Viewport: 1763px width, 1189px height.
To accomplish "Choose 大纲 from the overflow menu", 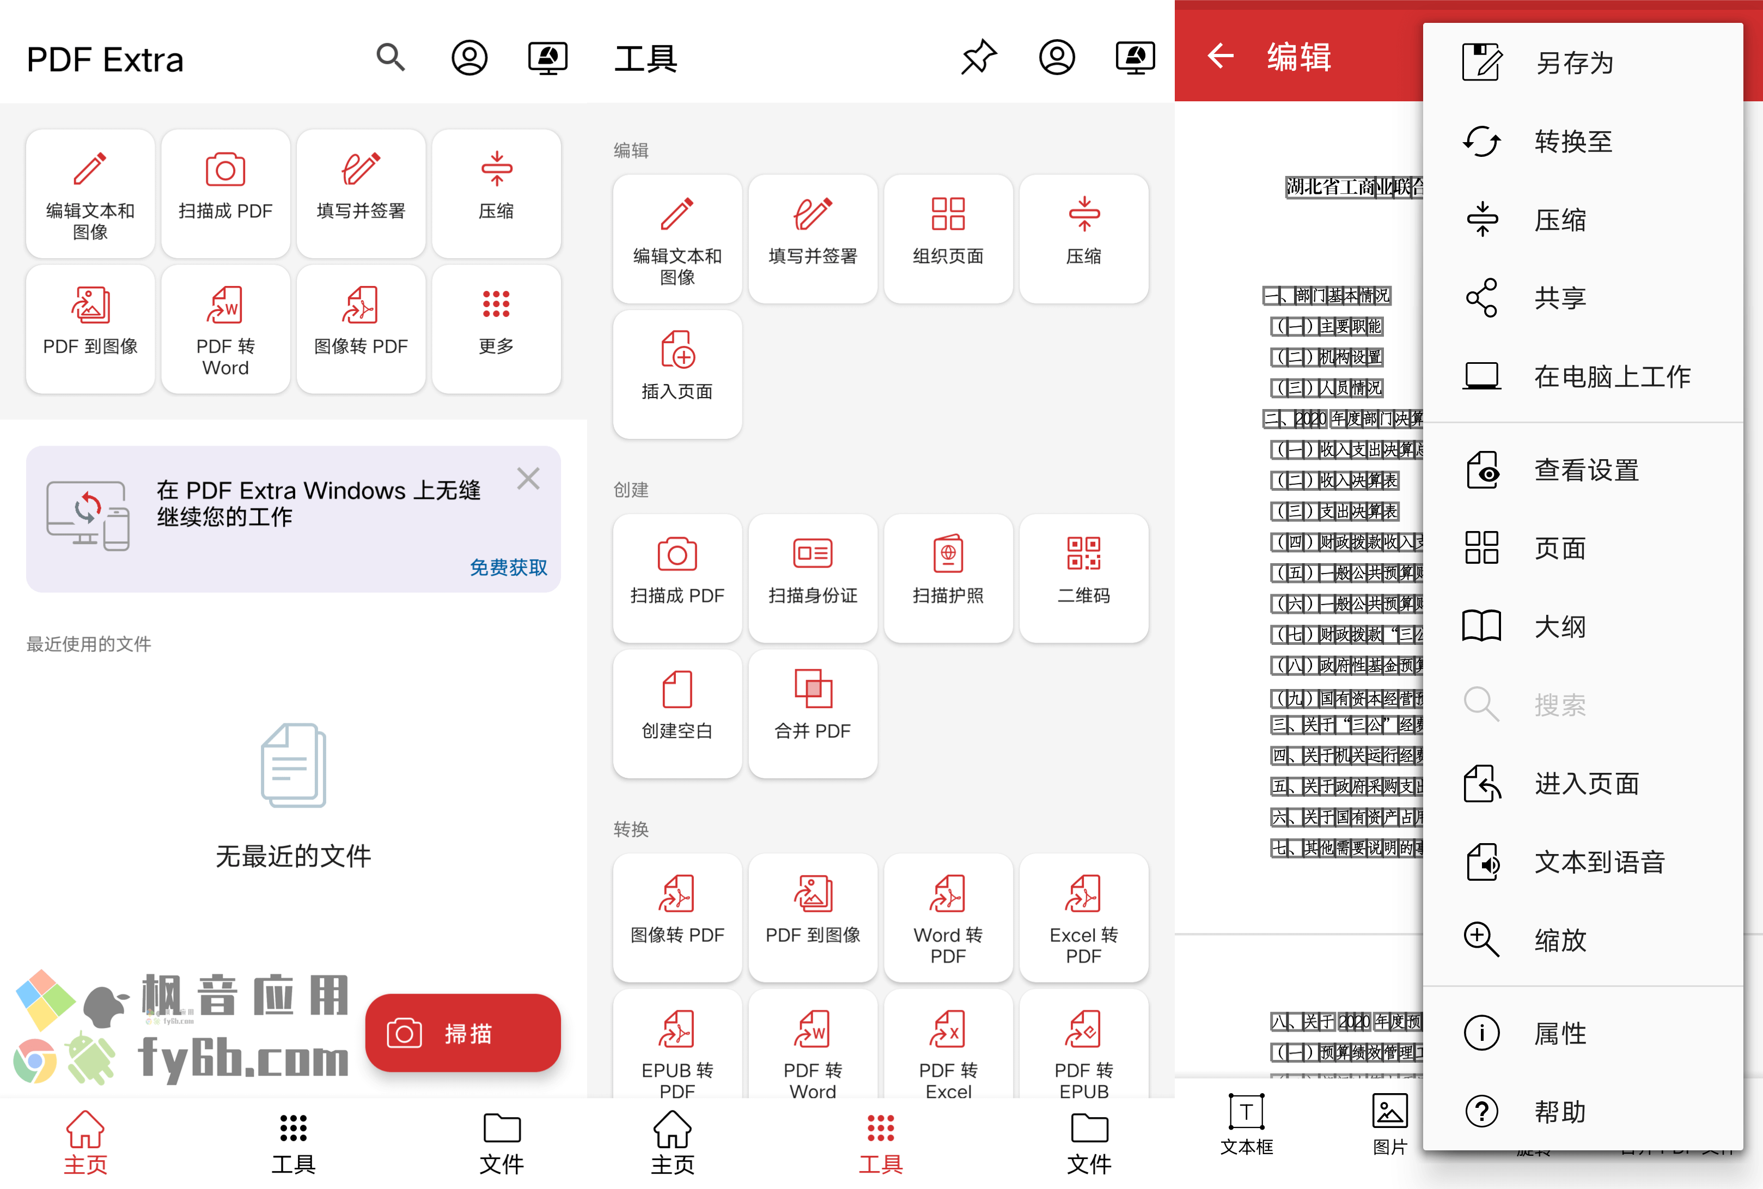I will pos(1583,627).
